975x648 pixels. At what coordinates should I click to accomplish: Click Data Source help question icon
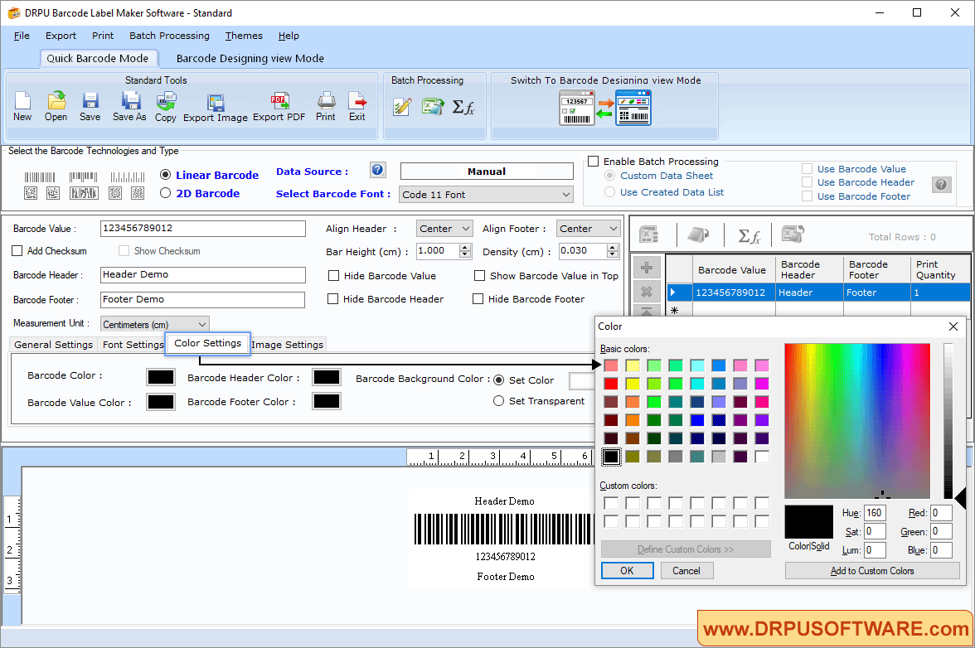(x=377, y=170)
